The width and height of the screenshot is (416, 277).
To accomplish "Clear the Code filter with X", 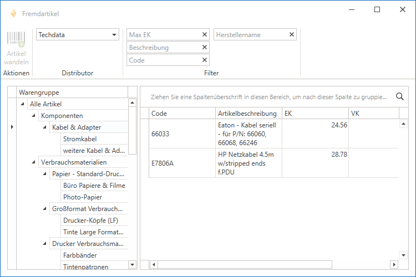I will click(205, 60).
